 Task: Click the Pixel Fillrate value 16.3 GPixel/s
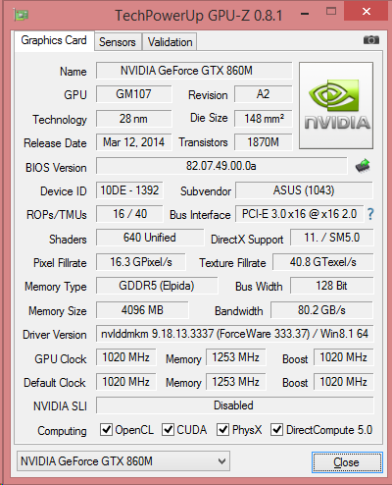[x=141, y=262]
